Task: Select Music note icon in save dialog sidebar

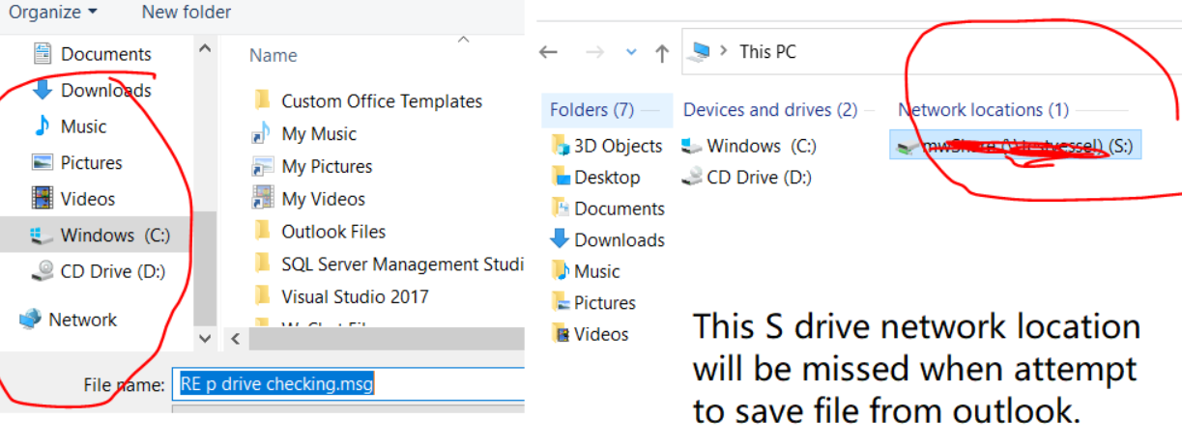Action: tap(42, 126)
